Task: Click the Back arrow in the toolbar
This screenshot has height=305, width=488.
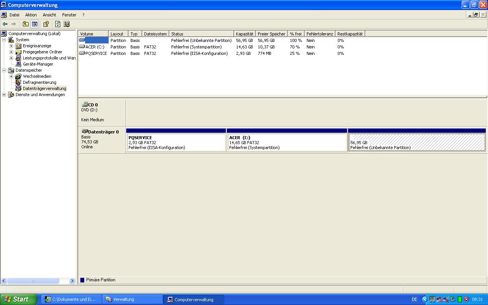Action: pos(5,24)
